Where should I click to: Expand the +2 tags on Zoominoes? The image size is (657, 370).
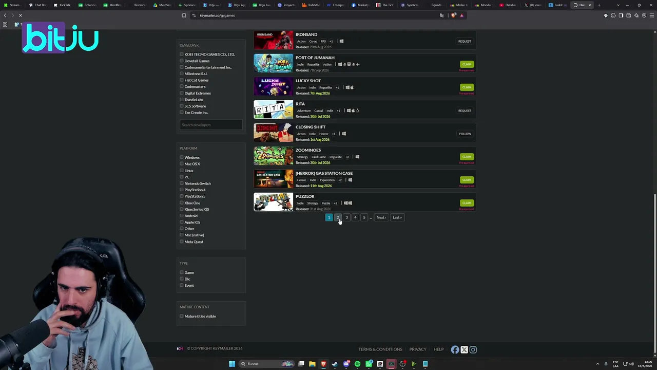click(347, 157)
